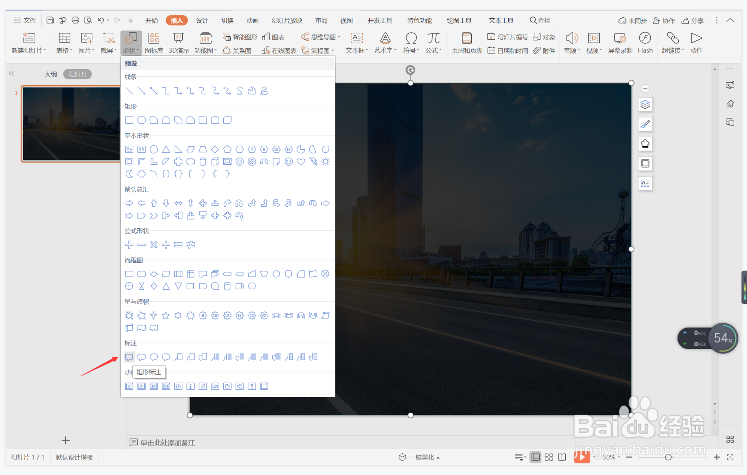Screen dimensions: 747x475
Task: Switch to outline (大纲) view toggle
Action: coord(51,74)
